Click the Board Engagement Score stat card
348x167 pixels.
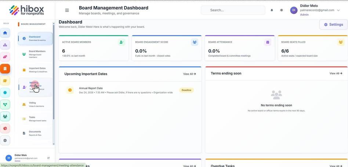pyautogui.click(x=167, y=48)
